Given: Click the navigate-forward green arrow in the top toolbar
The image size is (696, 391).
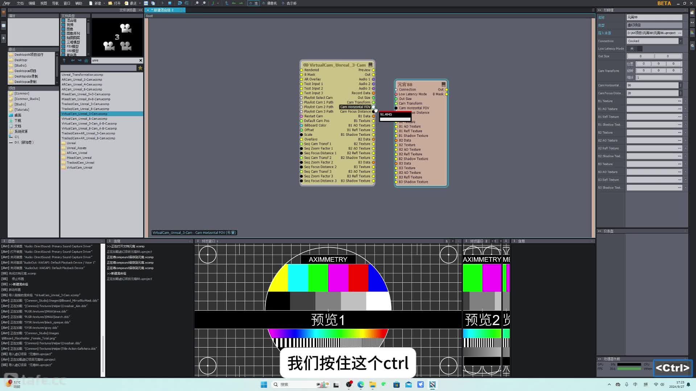Looking at the screenshot, I should click(241, 3).
